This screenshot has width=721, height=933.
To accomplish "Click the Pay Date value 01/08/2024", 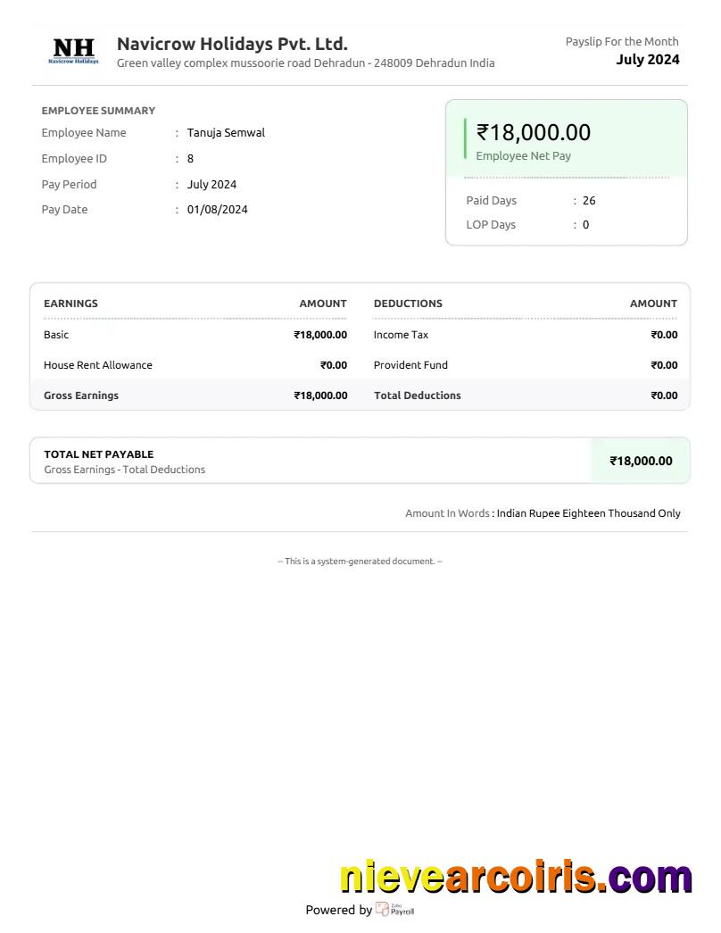I will (x=217, y=210).
